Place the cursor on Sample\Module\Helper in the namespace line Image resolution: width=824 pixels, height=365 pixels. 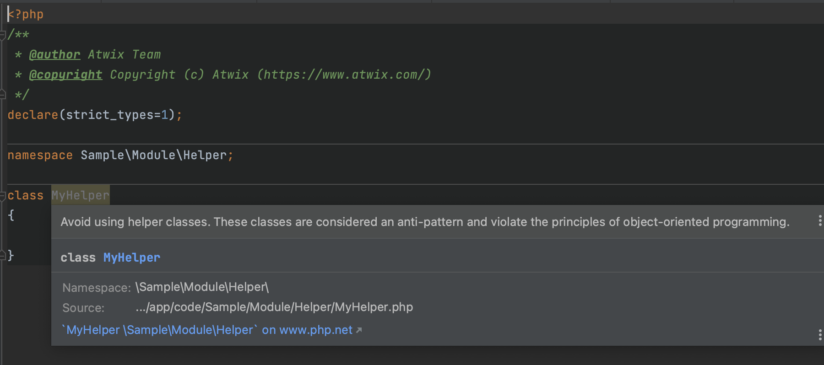click(x=154, y=155)
